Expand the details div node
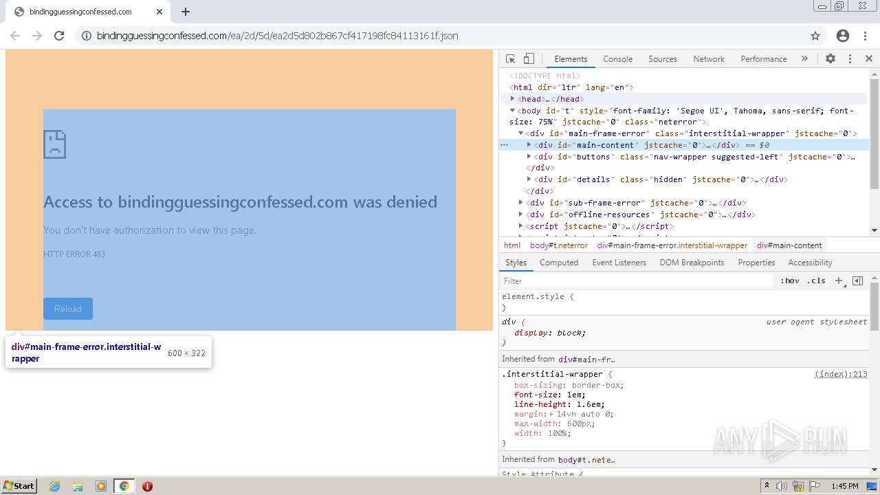Image resolution: width=880 pixels, height=495 pixels. (x=529, y=179)
